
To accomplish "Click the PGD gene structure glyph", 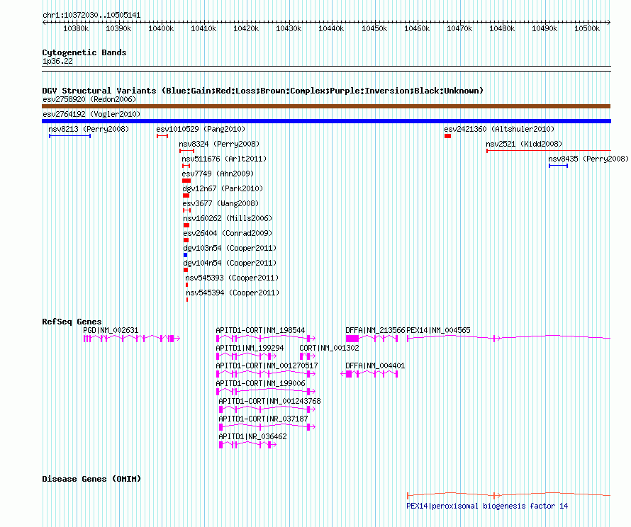I will [x=132, y=339].
